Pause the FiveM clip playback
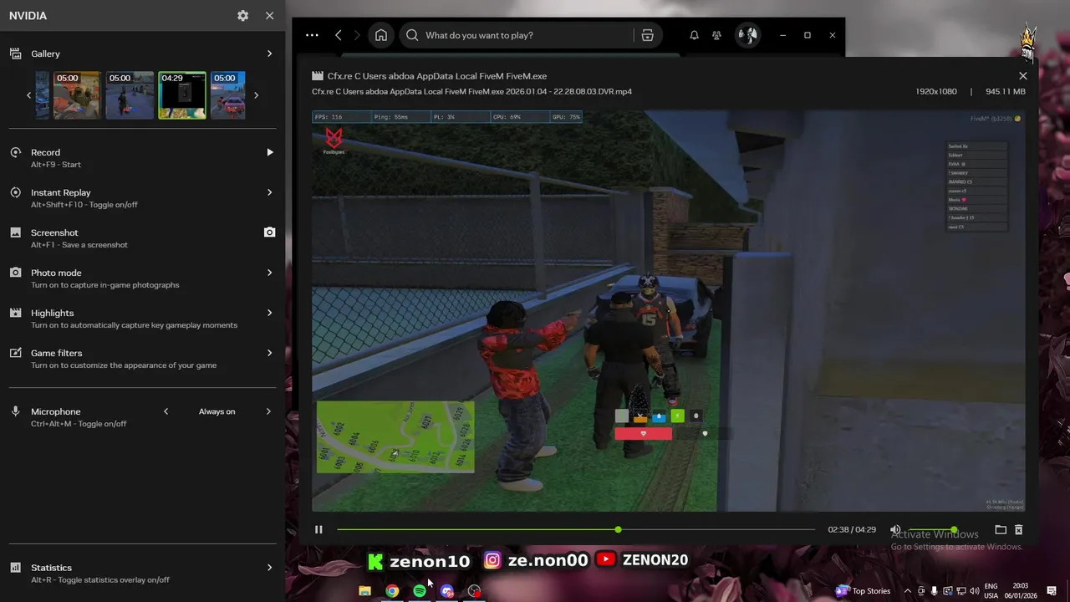 [x=318, y=529]
